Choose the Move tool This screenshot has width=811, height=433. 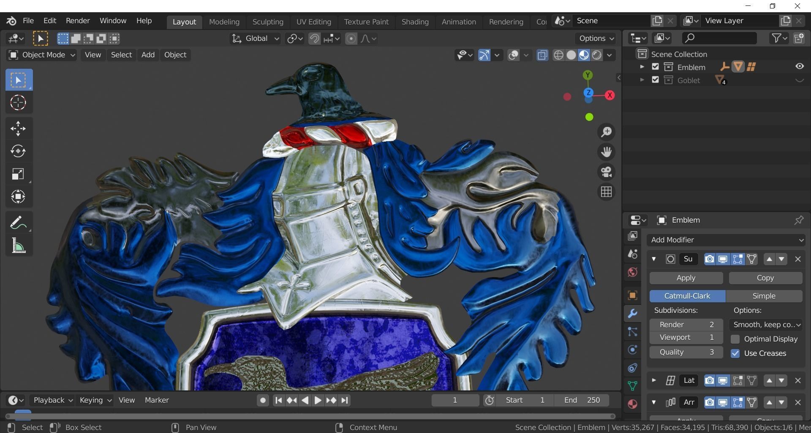pyautogui.click(x=18, y=129)
